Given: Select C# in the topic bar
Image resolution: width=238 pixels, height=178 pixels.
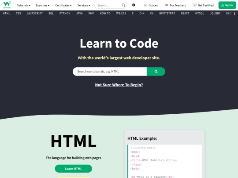Looking at the screenshot, I should 152,13.
